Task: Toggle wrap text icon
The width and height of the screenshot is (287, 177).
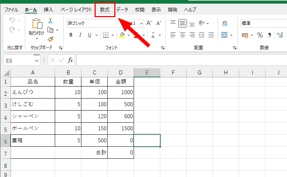Action: click(225, 23)
